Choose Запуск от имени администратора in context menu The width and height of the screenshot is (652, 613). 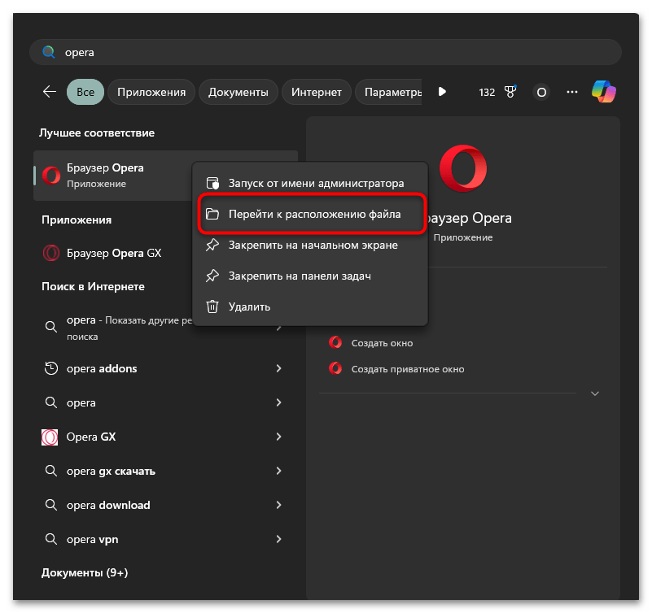tap(310, 183)
